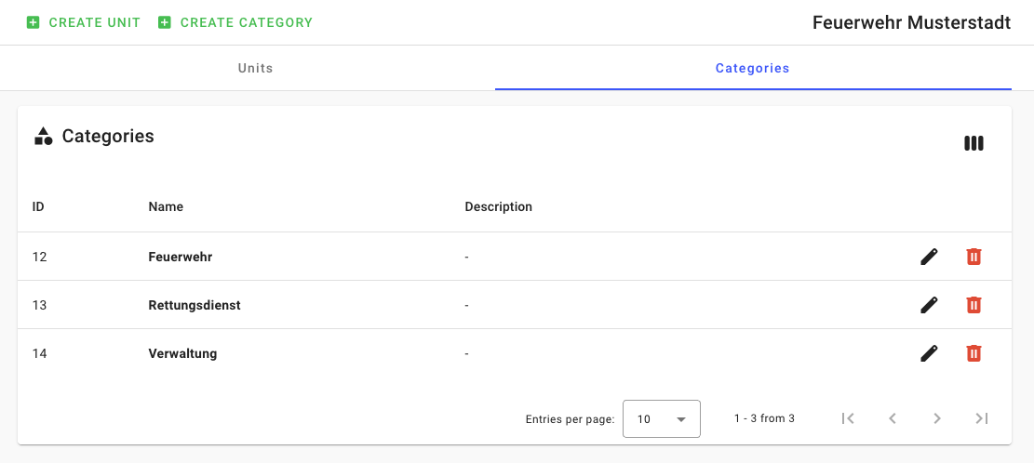This screenshot has width=1034, height=463.
Task: Open the column visibility settings icon
Action: (974, 143)
